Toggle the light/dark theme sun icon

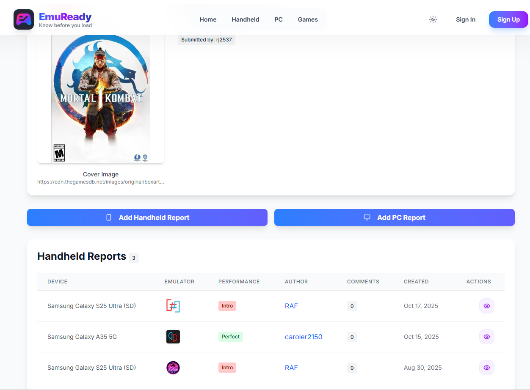pos(433,19)
